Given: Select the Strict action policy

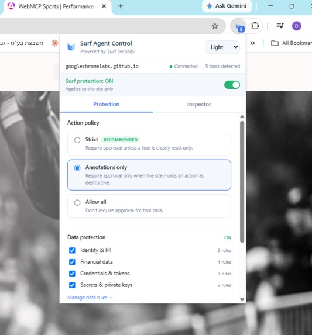Looking at the screenshot, I should tap(149, 143).
